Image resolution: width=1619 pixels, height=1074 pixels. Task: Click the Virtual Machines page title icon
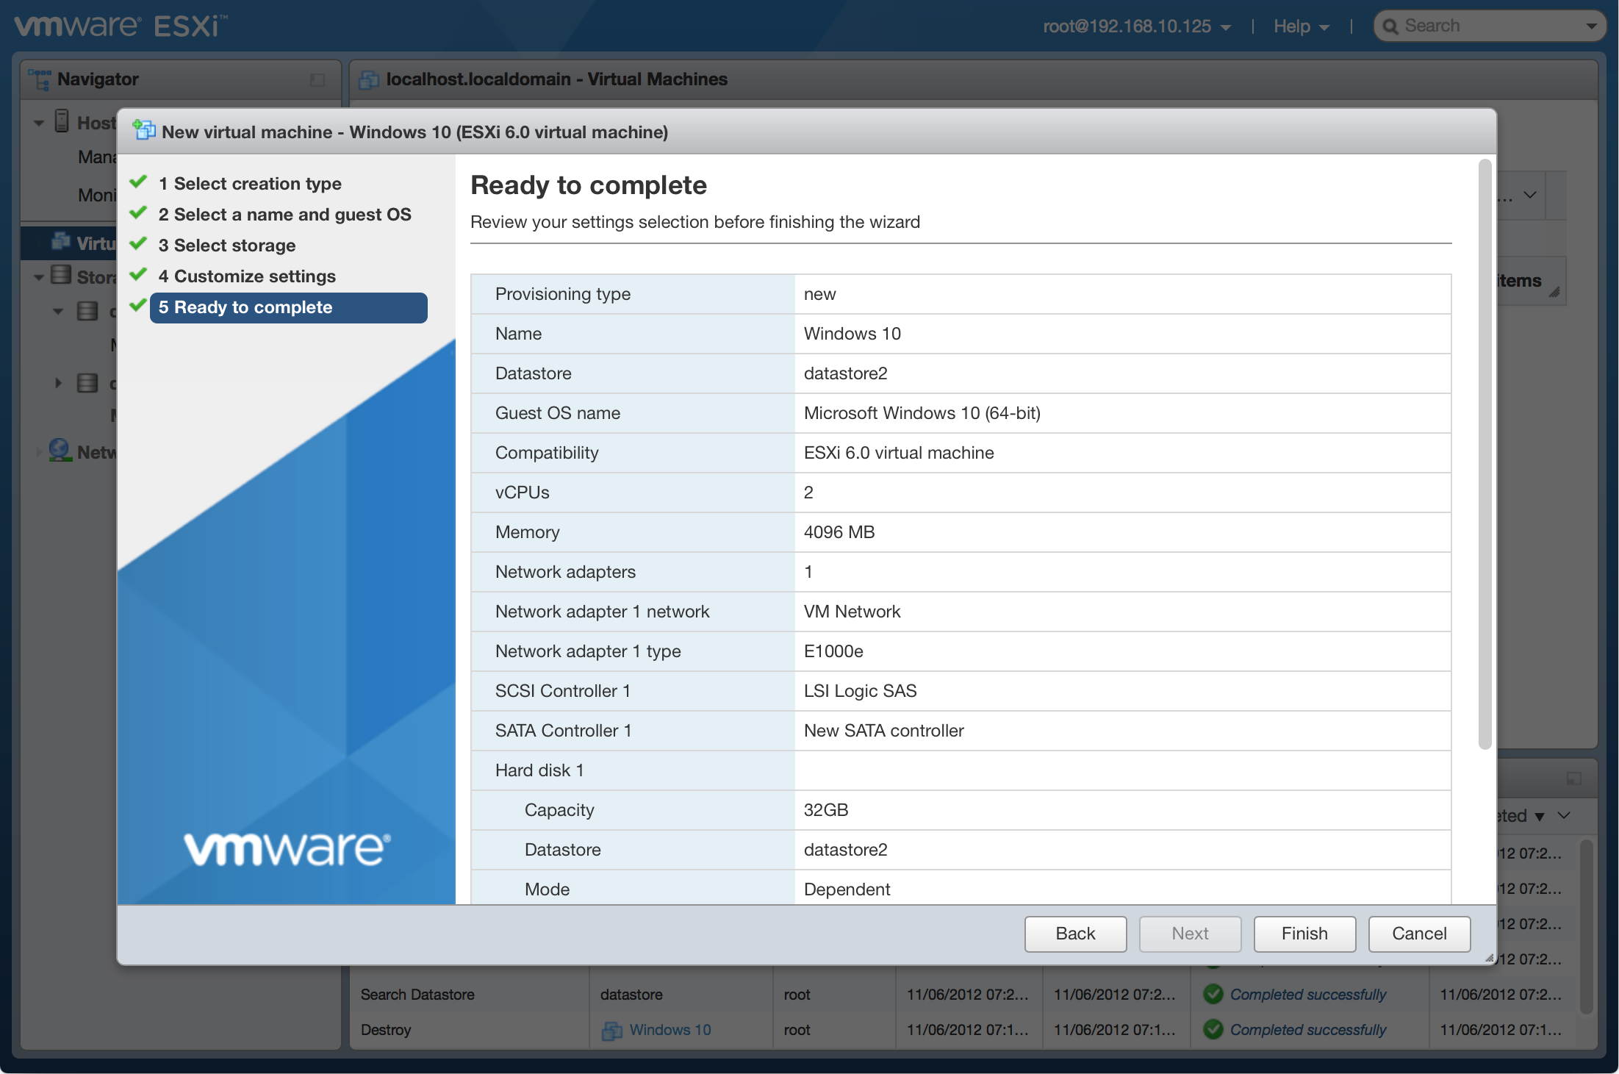[369, 79]
